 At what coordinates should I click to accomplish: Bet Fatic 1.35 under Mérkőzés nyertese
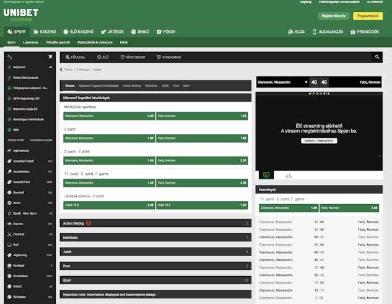point(202,116)
